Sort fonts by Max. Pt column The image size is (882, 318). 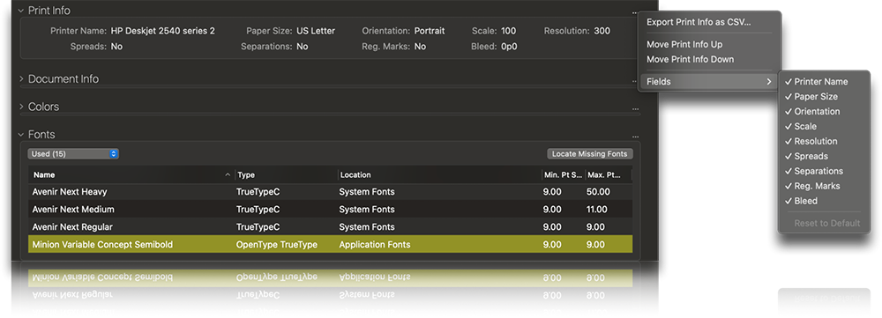[x=608, y=174]
